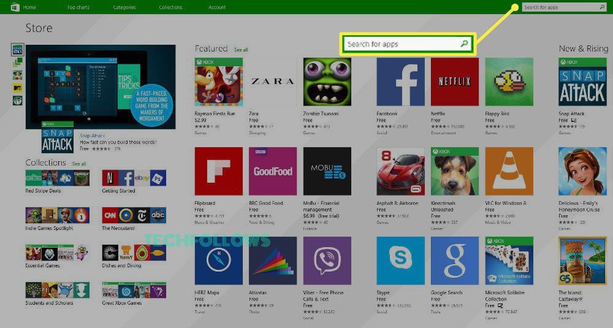Open the Atlantas app tile
The width and height of the screenshot is (613, 328).
[x=273, y=261]
